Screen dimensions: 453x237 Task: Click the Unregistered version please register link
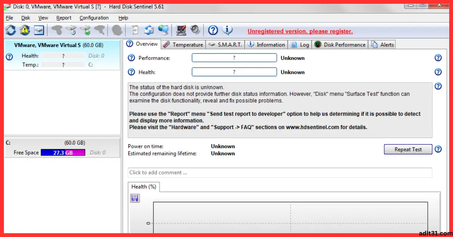300,31
